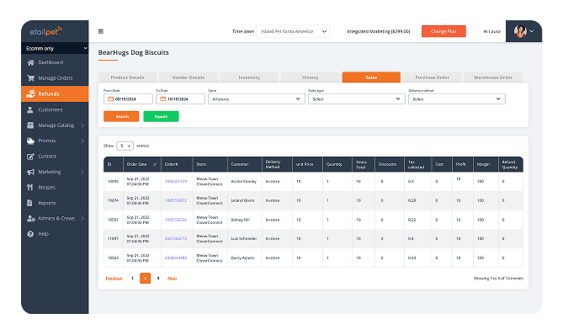This screenshot has width=563, height=335.
Task: Click the Marketing megaphone icon
Action: click(30, 172)
